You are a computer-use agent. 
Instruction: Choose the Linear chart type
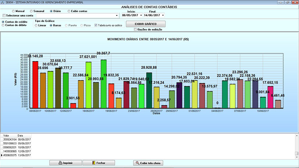pos(37,25)
